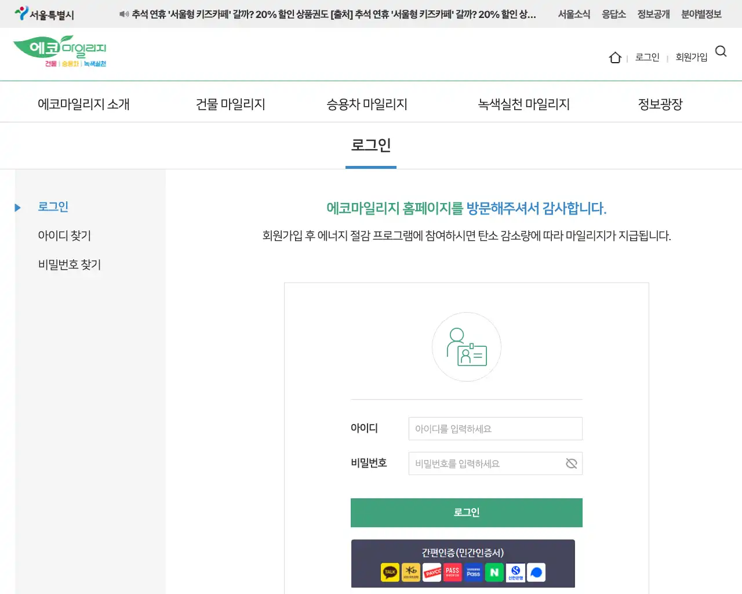Select the Naver authentication icon

pos(494,573)
